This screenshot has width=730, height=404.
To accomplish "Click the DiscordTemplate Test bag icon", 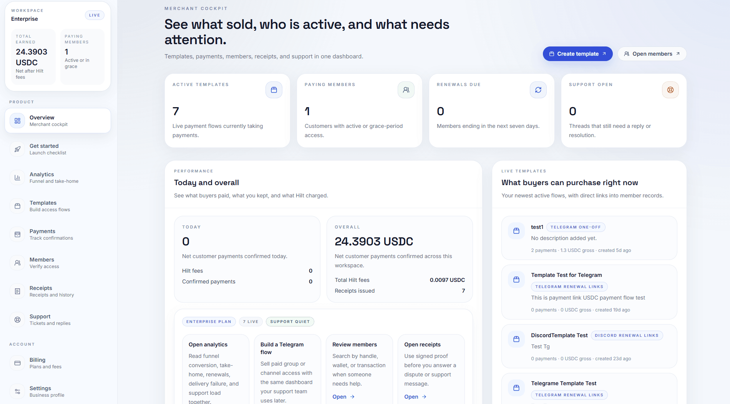I will (x=516, y=339).
